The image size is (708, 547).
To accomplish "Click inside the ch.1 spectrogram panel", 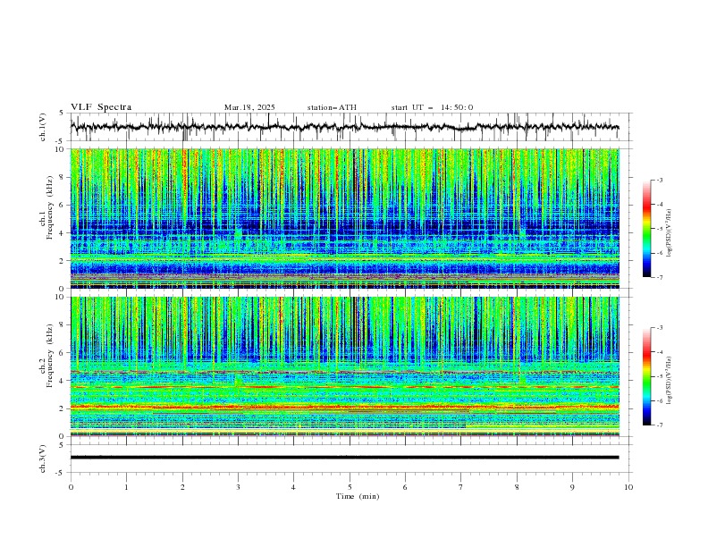I will click(x=344, y=218).
